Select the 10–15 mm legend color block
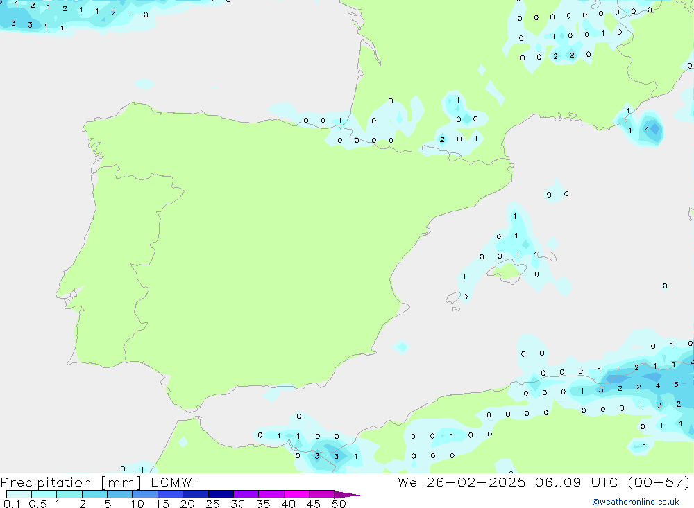This screenshot has height=508, width=694. coord(145,494)
